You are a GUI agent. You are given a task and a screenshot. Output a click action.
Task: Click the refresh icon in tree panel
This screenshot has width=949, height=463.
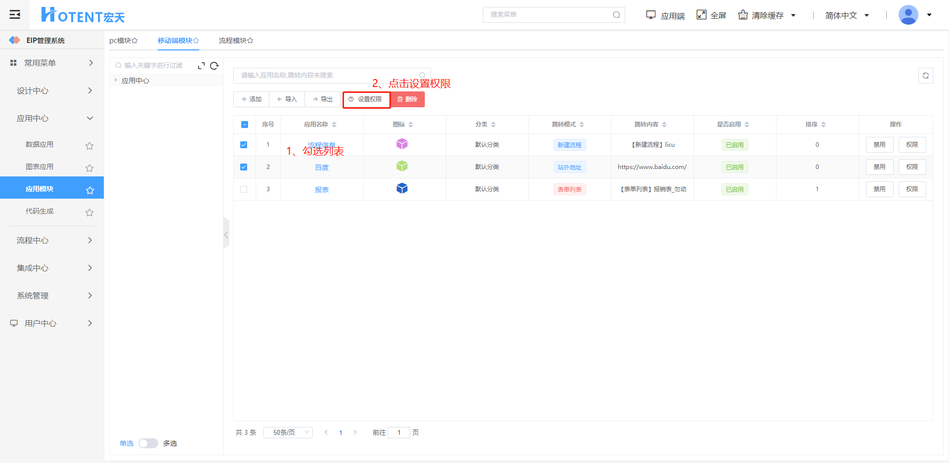pos(214,66)
